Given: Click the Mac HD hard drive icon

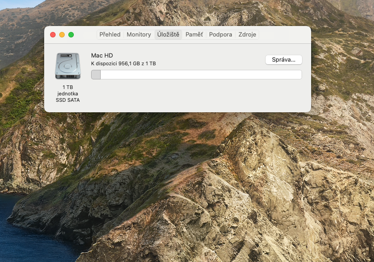Looking at the screenshot, I should pyautogui.click(x=68, y=66).
